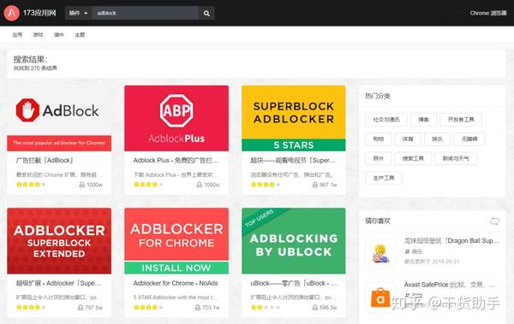Focus the search field containing adblock

(146, 13)
